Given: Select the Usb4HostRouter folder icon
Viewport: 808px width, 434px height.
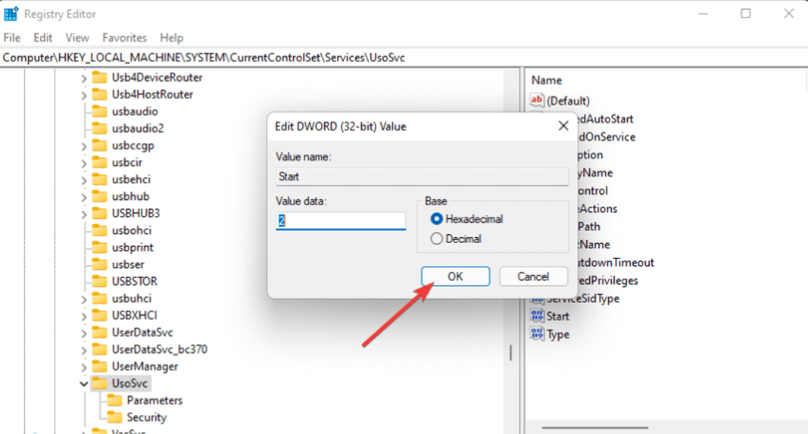Looking at the screenshot, I should (99, 95).
